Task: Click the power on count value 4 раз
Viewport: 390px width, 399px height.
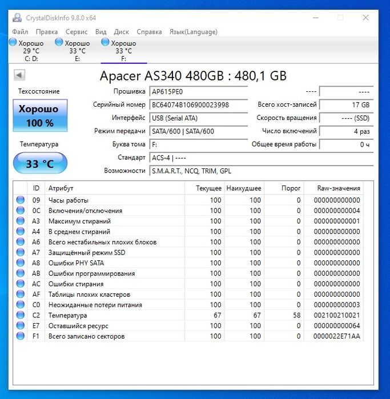Action: pos(347,131)
